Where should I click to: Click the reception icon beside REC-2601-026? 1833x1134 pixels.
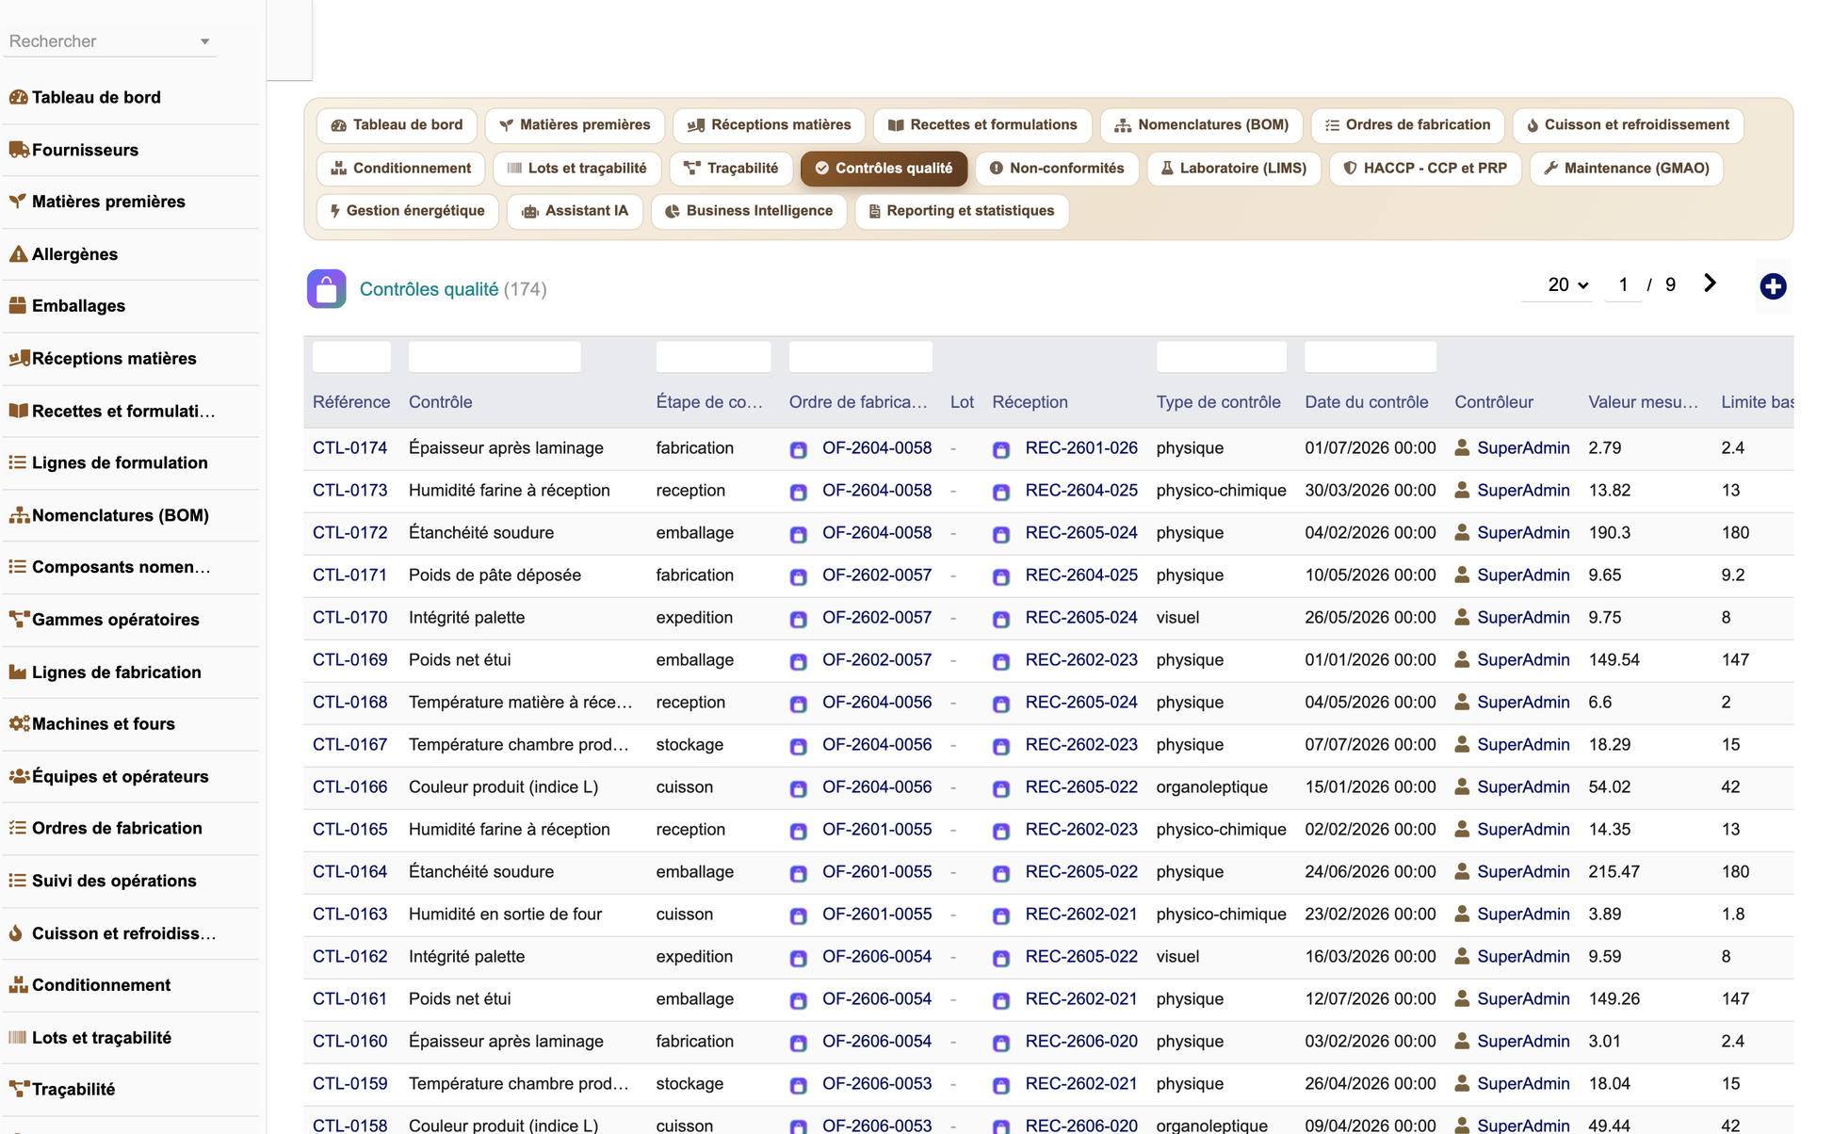pos(1001,449)
